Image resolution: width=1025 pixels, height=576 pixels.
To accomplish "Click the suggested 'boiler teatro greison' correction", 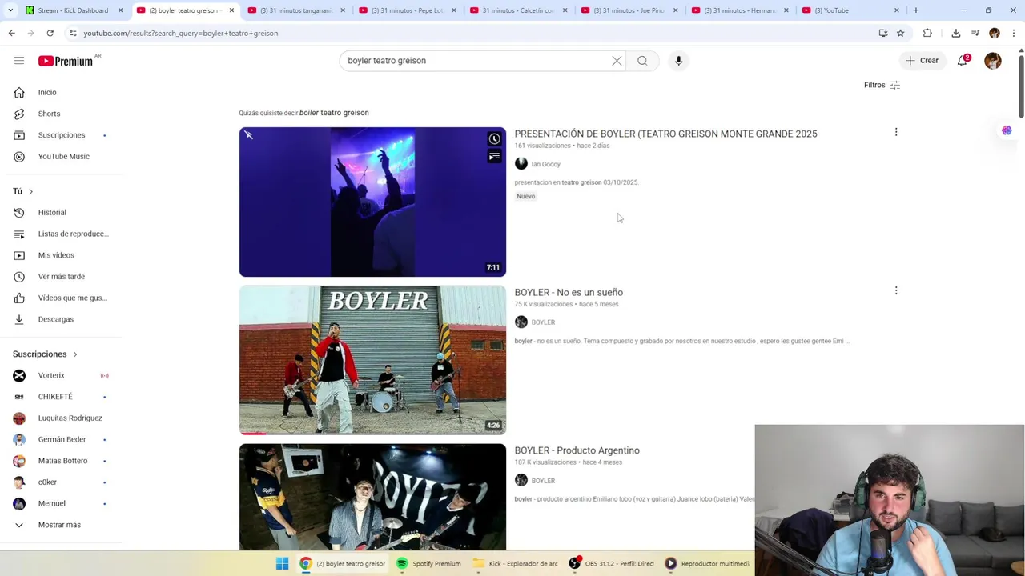I will (334, 113).
